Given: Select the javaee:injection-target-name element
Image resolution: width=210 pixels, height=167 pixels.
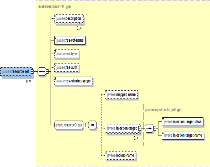Looking at the screenshot, I should tap(183, 135).
